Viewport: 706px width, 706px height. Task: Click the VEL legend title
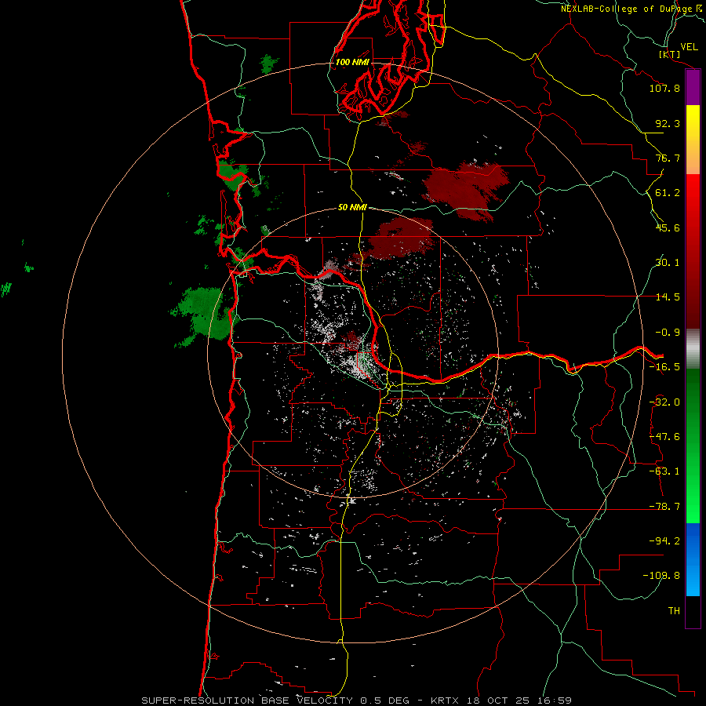coord(689,47)
